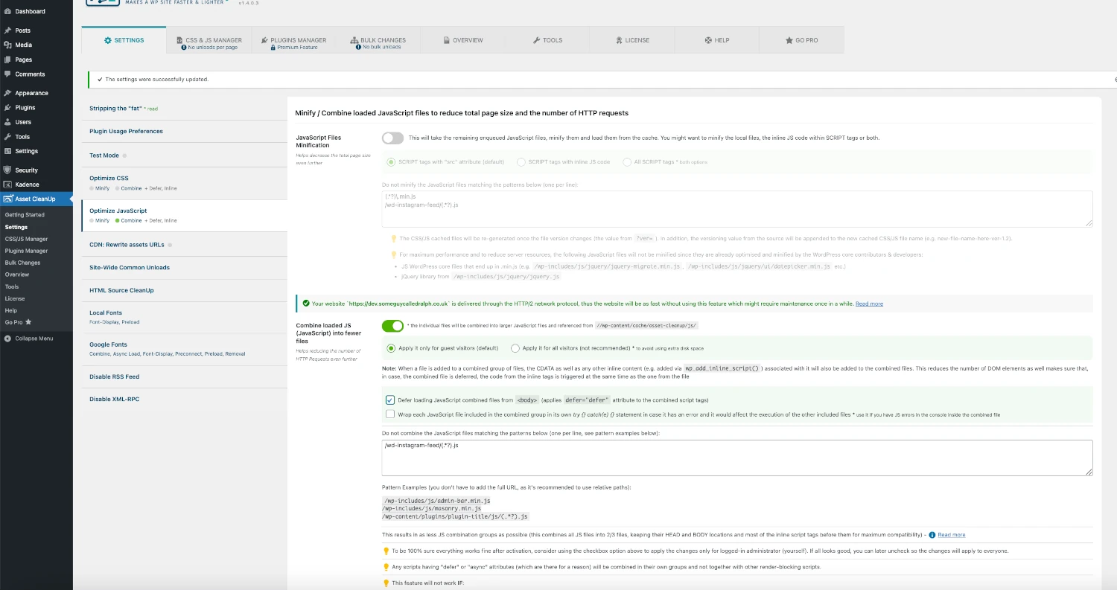The image size is (1117, 590).
Task: Click the LICENSE tab badge icon
Action: tap(620, 40)
